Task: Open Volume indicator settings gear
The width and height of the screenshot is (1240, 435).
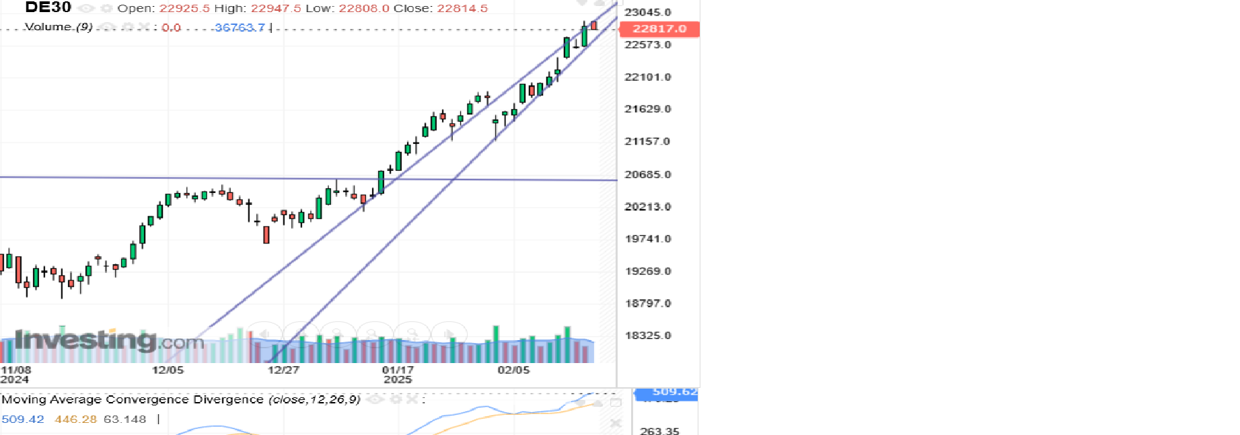Action: [128, 27]
